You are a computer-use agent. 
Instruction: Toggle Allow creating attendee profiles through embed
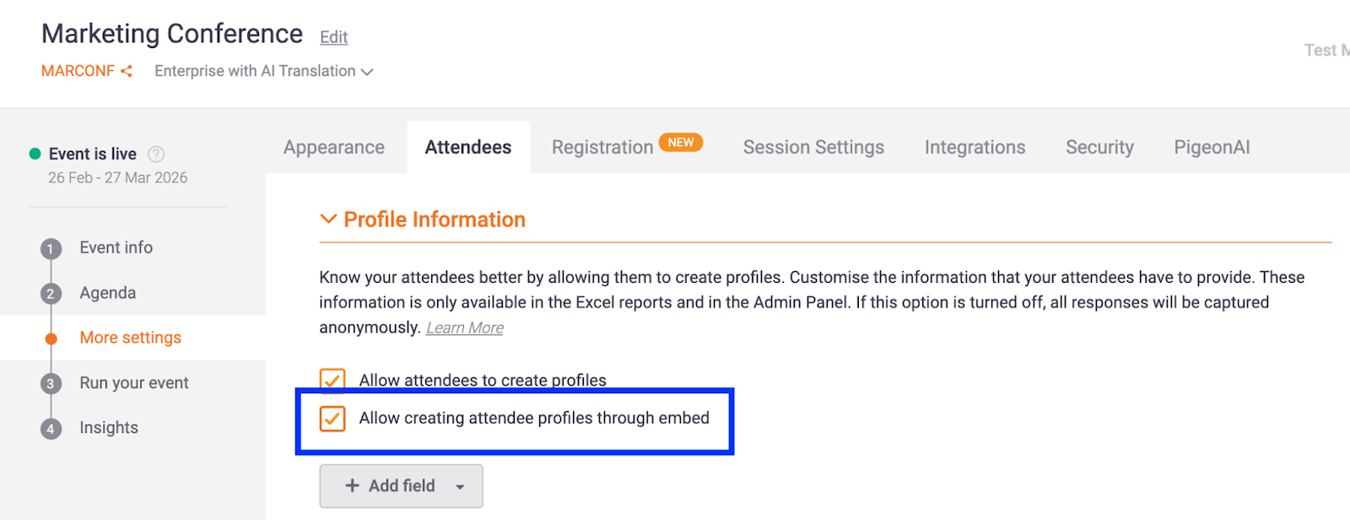click(x=332, y=419)
